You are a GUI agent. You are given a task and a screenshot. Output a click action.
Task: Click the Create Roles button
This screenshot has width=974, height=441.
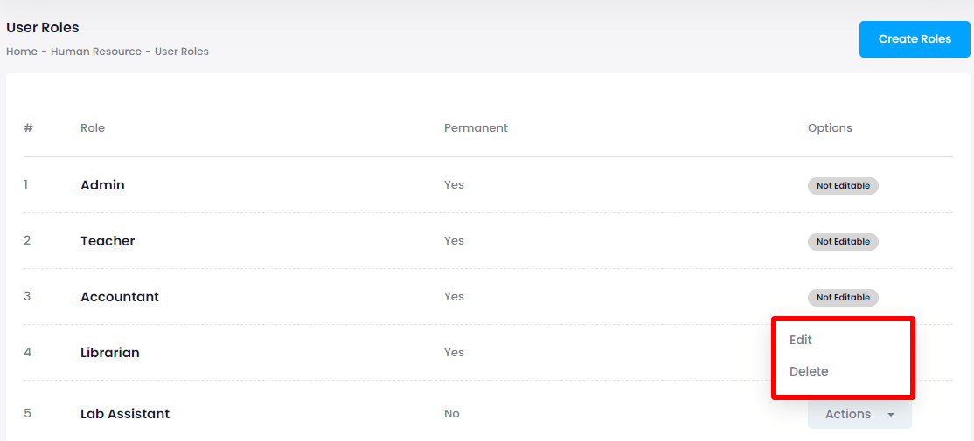tap(915, 39)
